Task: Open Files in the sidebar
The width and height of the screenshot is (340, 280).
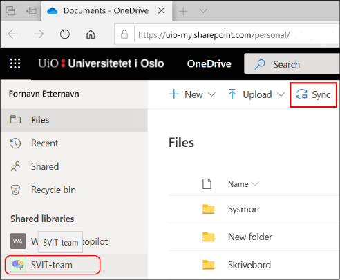Action: 74,120
